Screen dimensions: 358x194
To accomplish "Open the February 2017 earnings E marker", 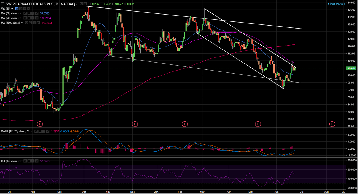I will click(x=185, y=124).
